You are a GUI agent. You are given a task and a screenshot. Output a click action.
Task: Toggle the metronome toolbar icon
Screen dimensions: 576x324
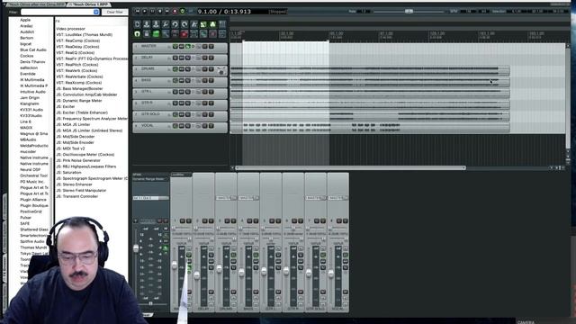click(x=194, y=24)
